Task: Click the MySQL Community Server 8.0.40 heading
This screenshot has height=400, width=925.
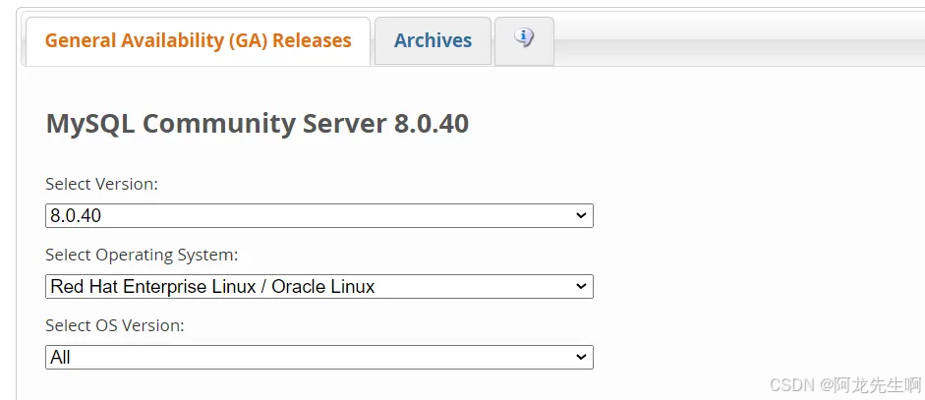Action: tap(257, 124)
